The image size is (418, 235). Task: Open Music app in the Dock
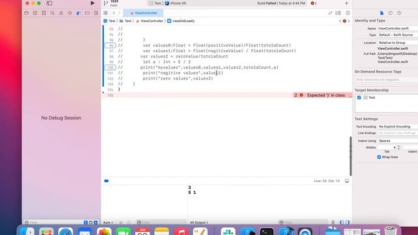coord(181,231)
